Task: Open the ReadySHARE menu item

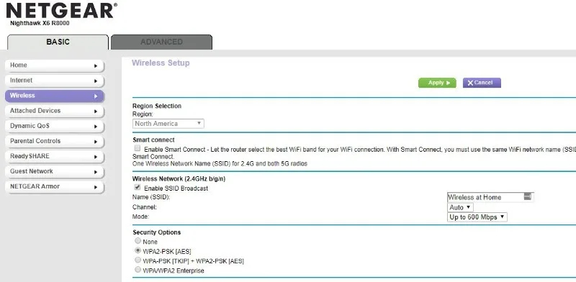Action: pos(55,156)
